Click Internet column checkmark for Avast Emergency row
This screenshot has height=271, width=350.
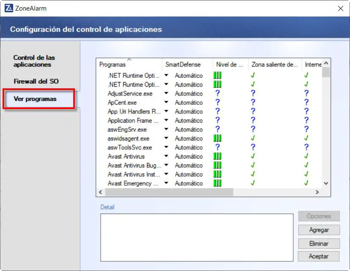(x=306, y=183)
